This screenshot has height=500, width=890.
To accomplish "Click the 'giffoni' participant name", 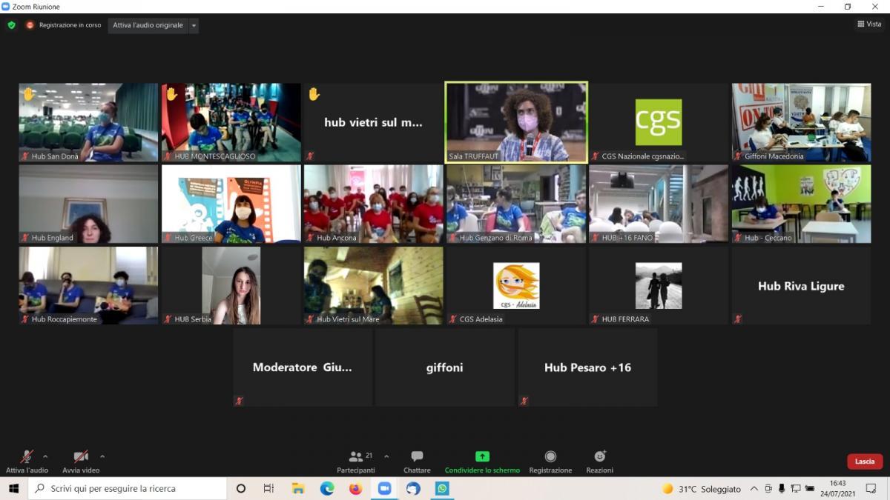I will [445, 367].
